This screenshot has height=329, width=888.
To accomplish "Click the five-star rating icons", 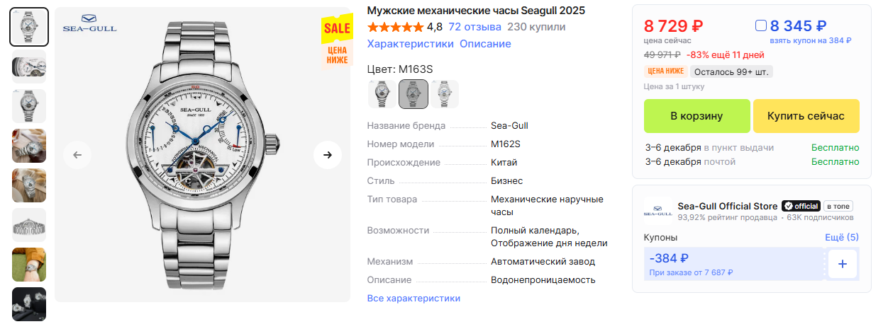I will click(395, 27).
